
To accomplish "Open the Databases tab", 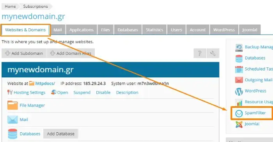I will (128, 30).
